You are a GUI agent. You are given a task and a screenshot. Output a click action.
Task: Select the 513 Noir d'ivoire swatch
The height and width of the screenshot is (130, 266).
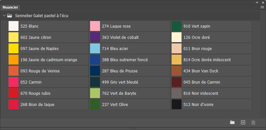(211, 104)
